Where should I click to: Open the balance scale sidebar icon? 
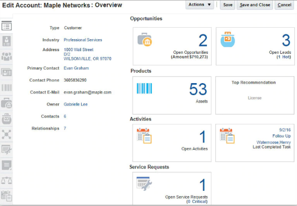click(7, 180)
